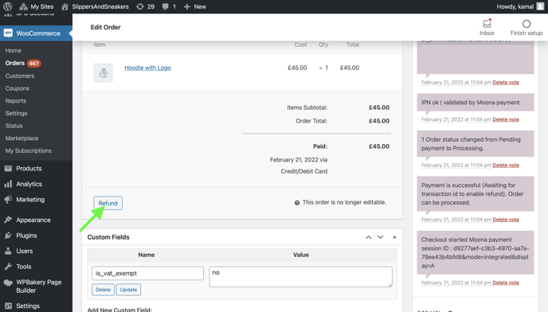
Task: Open My Subscriptions
Action: click(x=29, y=150)
